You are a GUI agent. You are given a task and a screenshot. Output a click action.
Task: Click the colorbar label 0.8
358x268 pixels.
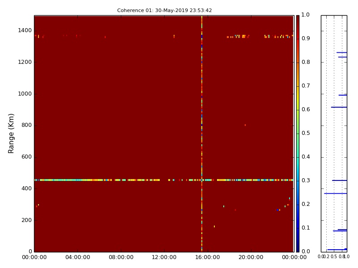306,62
